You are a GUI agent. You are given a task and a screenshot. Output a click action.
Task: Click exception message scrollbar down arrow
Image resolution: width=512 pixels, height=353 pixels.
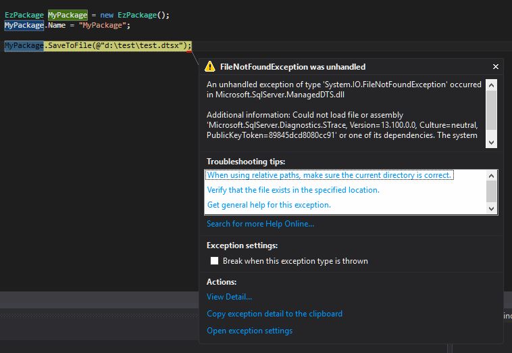(x=491, y=143)
